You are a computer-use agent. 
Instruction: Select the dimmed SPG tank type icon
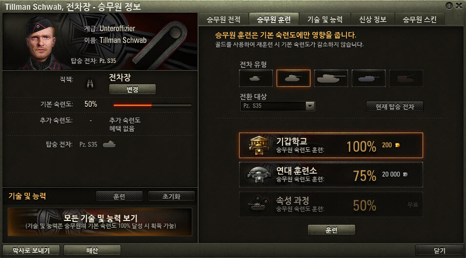[406, 79]
